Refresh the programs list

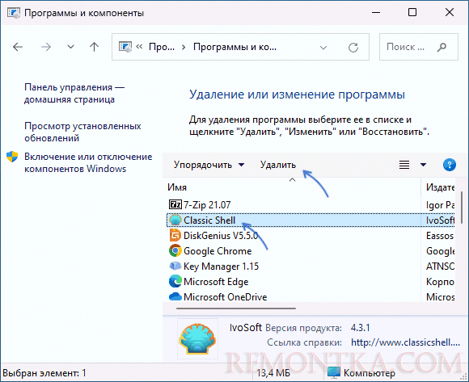[x=353, y=47]
